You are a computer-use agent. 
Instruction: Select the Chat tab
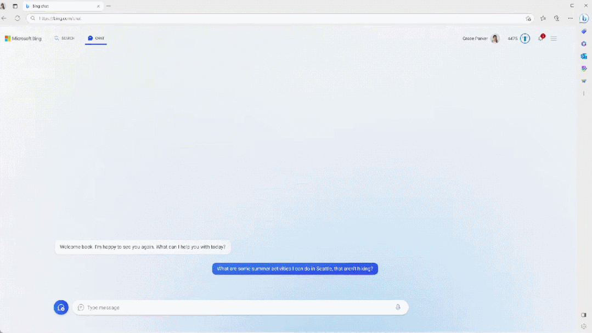click(96, 38)
